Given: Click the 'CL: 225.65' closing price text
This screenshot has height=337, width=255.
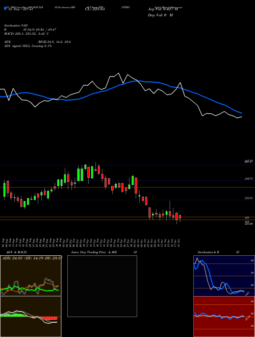Looking at the screenshot, I should pos(95,9).
